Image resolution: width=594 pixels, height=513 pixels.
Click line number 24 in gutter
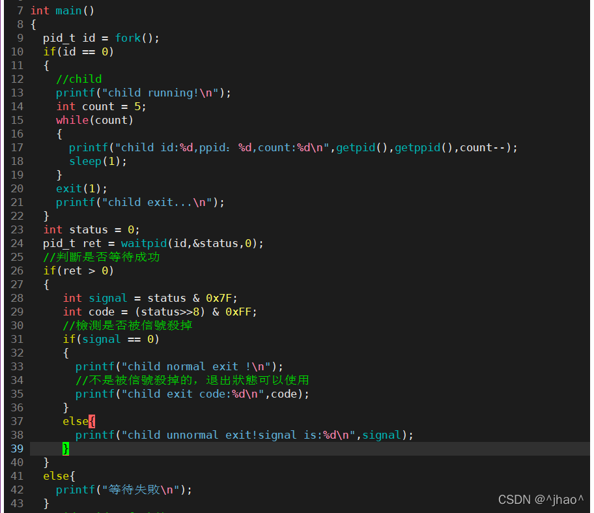17,243
